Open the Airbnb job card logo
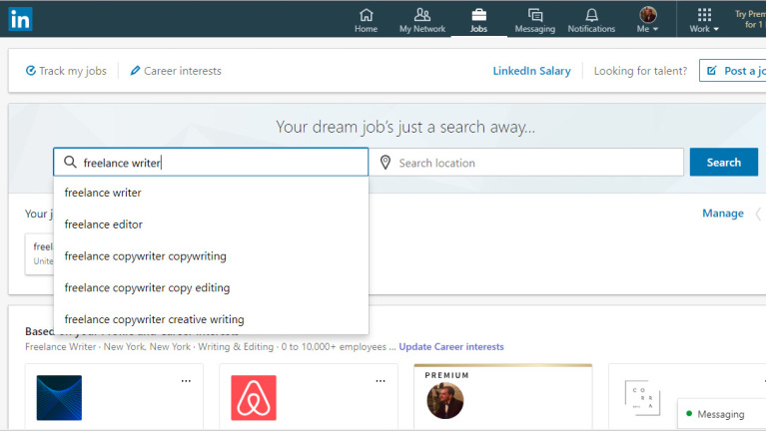766x431 pixels. point(254,398)
